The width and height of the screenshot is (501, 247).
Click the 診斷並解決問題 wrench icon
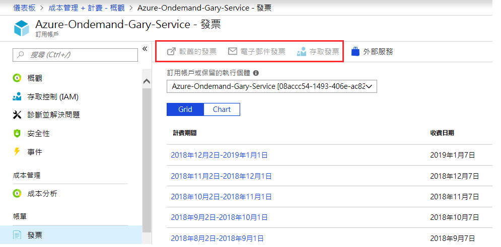tap(17, 115)
